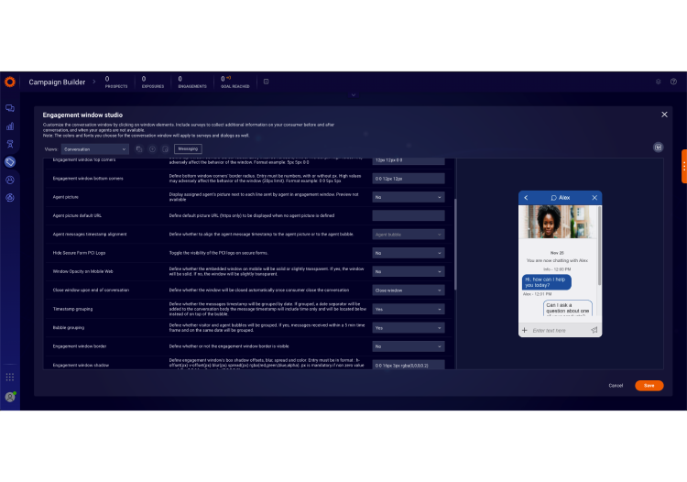Click the back arrow in chat preview header
Image resolution: width=687 pixels, height=482 pixels.
pyautogui.click(x=526, y=198)
